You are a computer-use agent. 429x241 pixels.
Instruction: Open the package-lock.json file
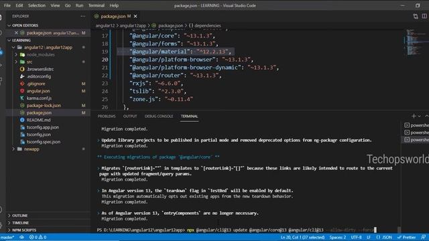(x=44, y=106)
